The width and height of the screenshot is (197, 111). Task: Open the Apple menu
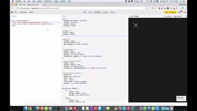coord(13,1)
